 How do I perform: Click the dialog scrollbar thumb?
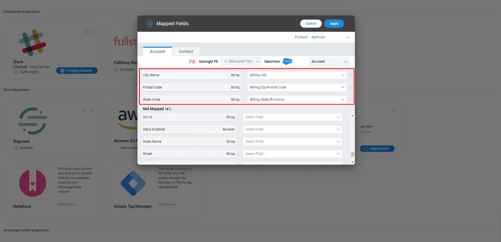point(353,155)
